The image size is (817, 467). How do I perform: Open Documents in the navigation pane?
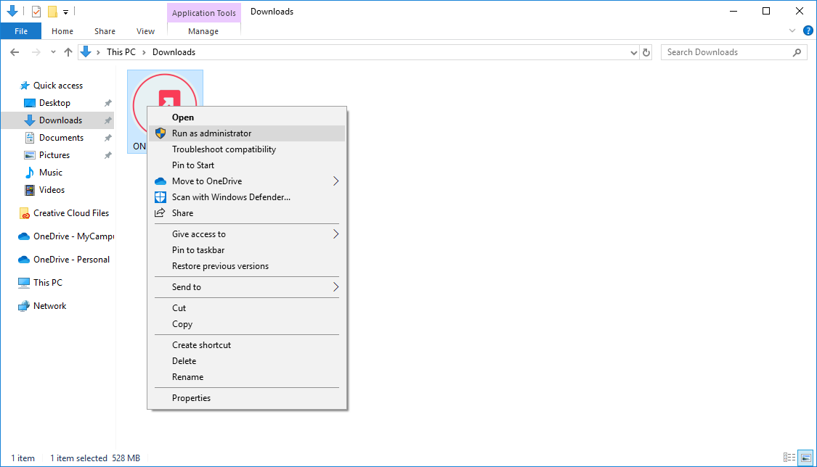[61, 138]
